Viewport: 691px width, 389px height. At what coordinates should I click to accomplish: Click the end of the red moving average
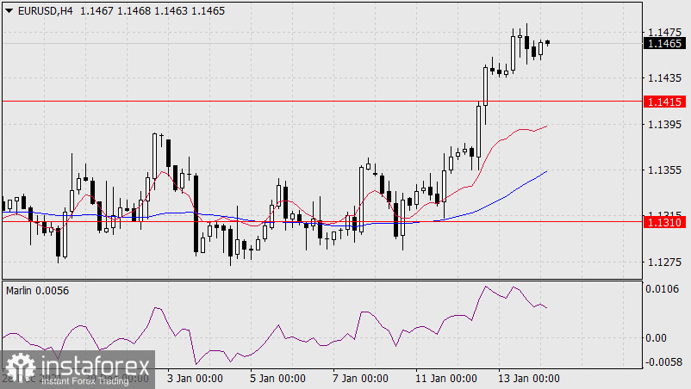point(547,127)
